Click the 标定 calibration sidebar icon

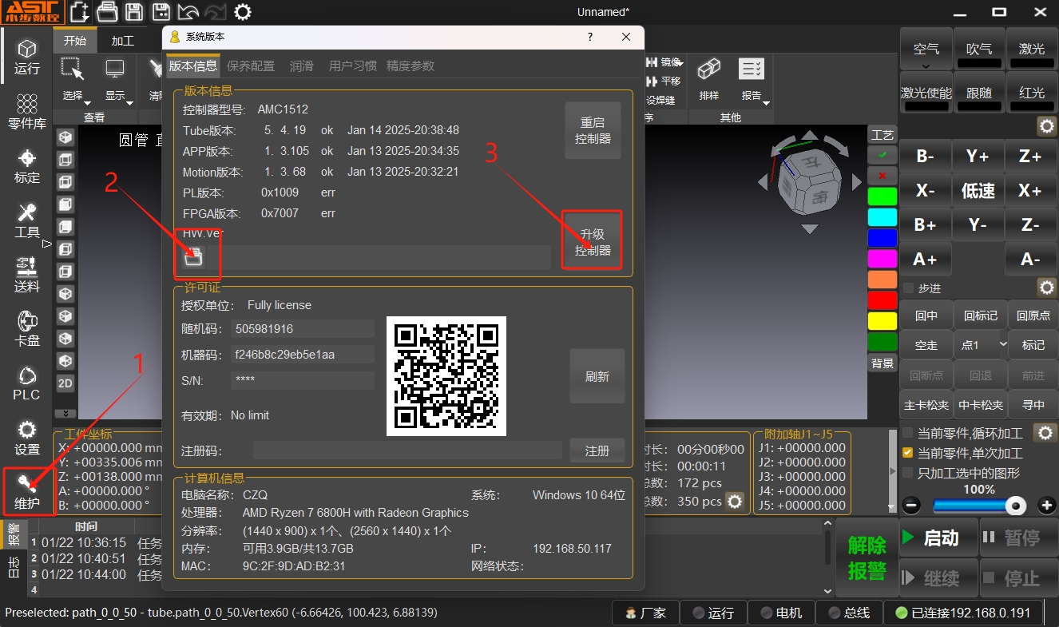click(27, 165)
